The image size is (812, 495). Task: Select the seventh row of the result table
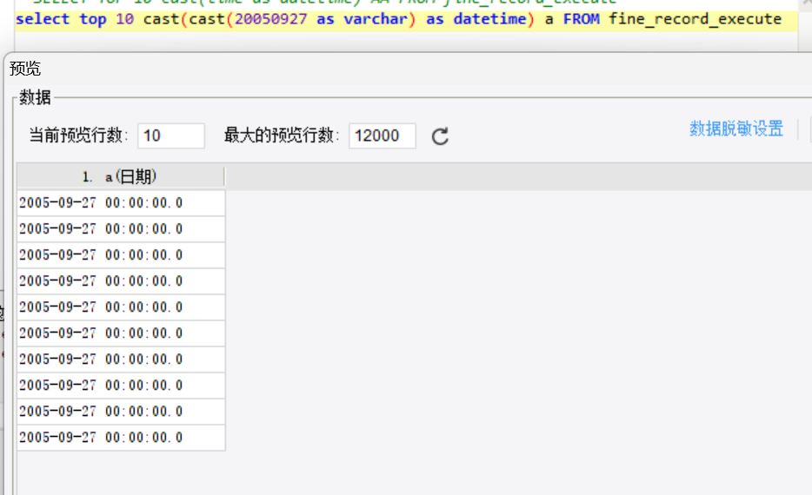(121, 360)
